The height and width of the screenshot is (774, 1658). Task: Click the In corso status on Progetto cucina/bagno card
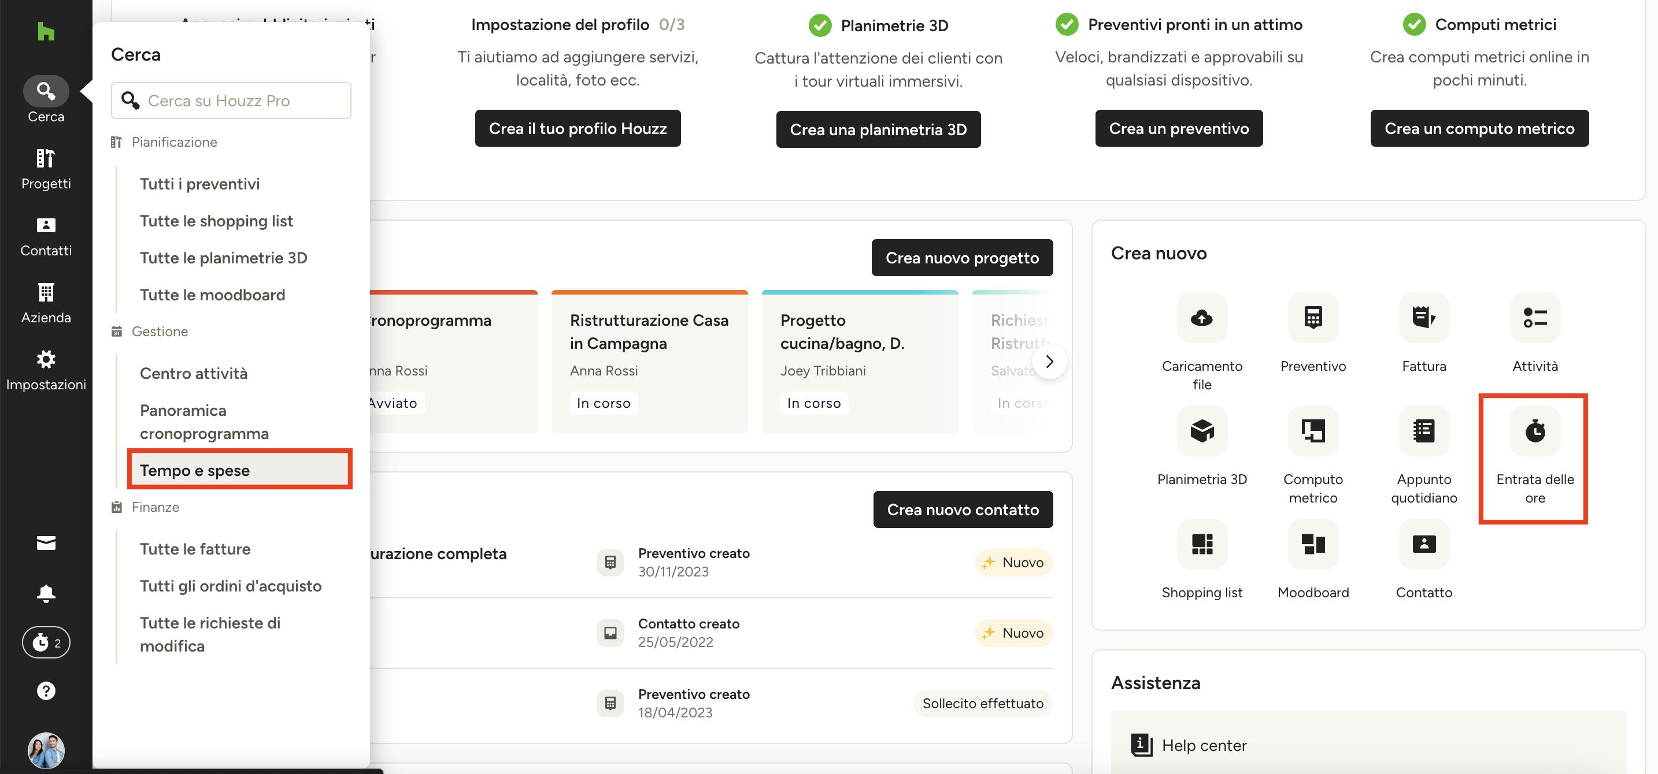(x=813, y=403)
